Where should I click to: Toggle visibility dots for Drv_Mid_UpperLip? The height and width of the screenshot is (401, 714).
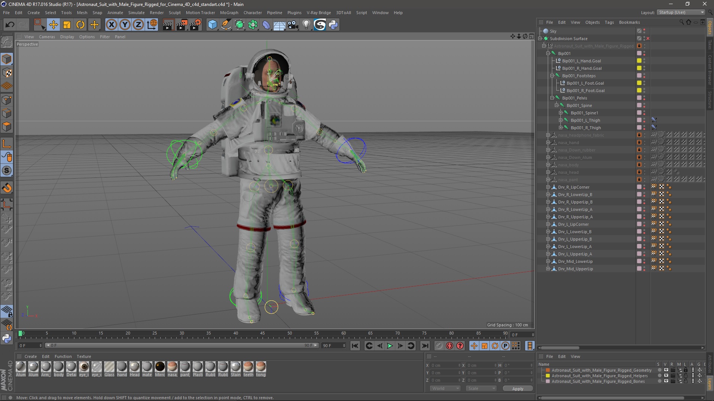(644, 269)
